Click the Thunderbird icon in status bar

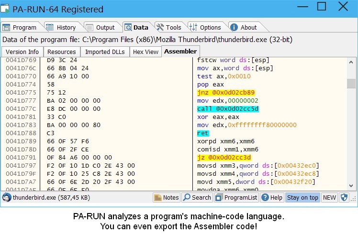7,197
